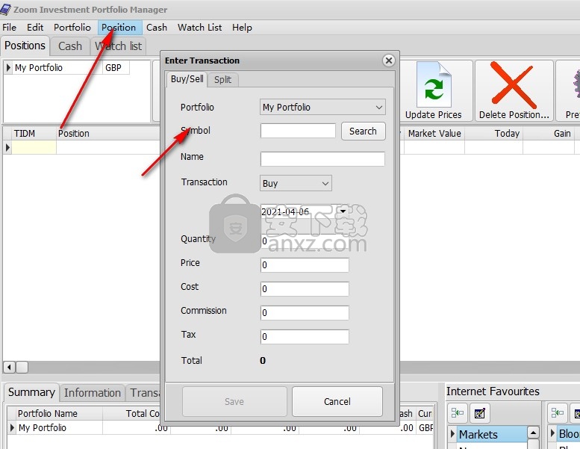This screenshot has height=449, width=580.
Task: Click the Update Prices toolbar icon
Action: pyautogui.click(x=434, y=85)
